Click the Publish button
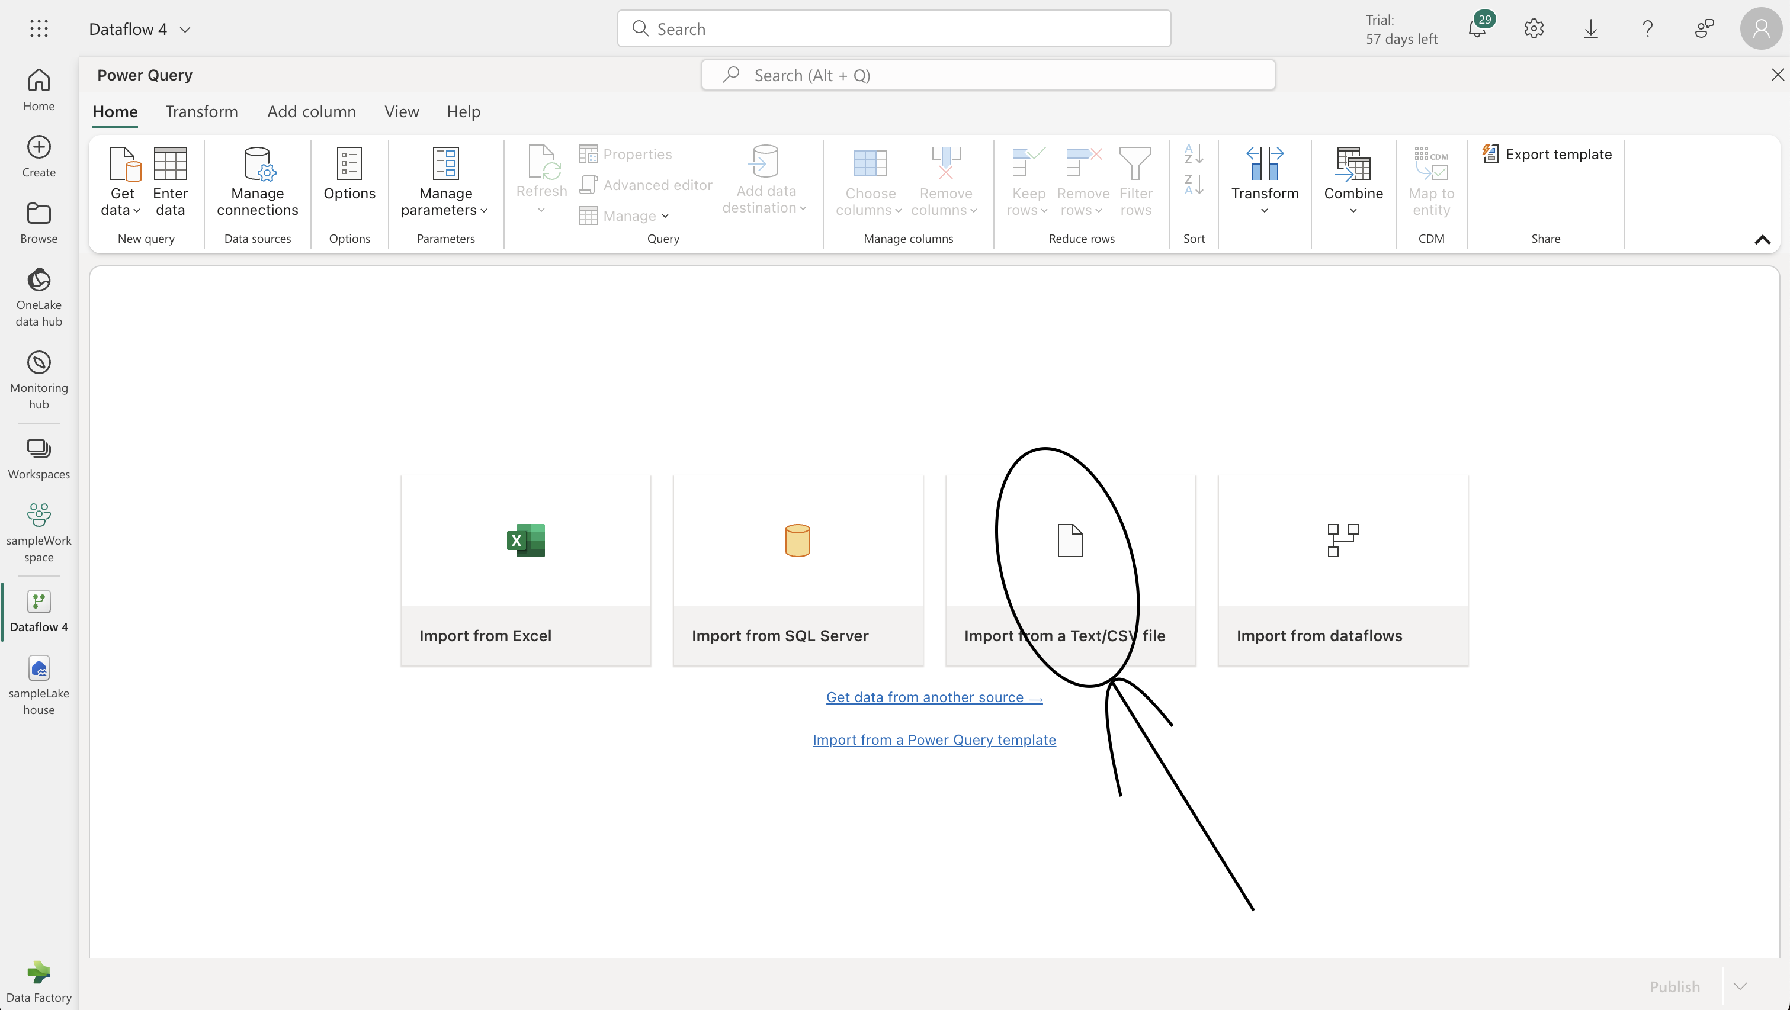 point(1674,986)
